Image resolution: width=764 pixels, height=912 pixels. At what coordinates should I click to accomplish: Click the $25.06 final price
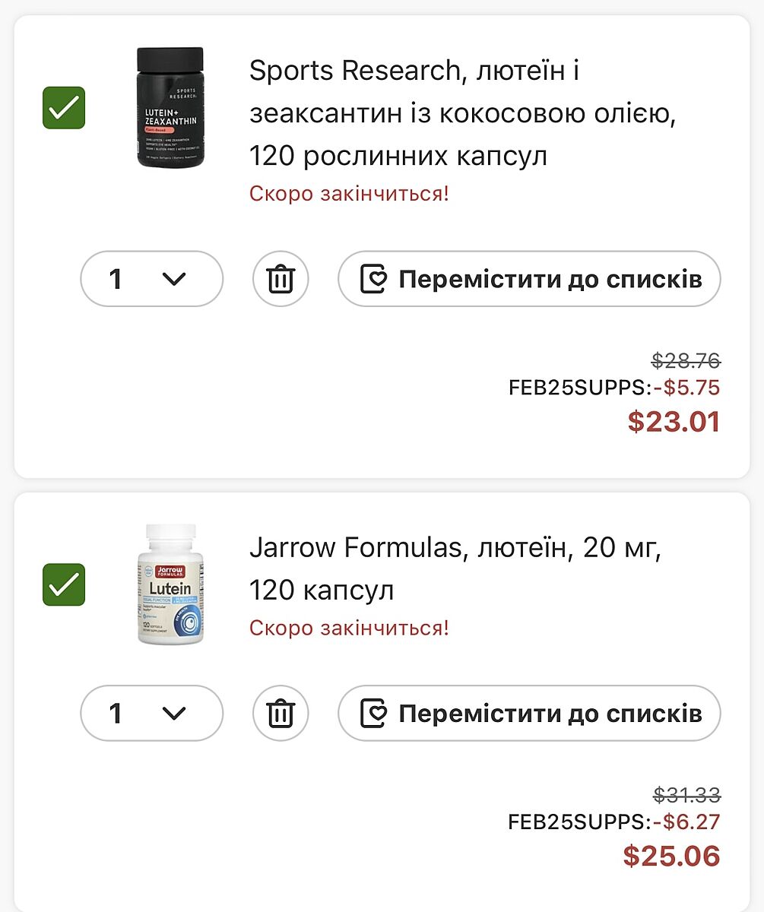[x=671, y=857]
